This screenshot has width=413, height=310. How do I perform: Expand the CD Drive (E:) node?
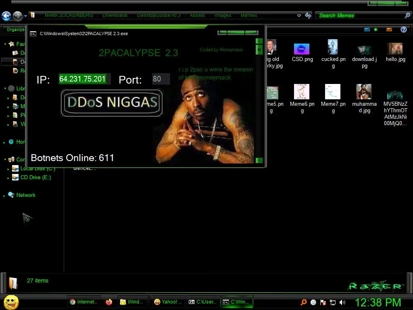pyautogui.click(x=8, y=178)
